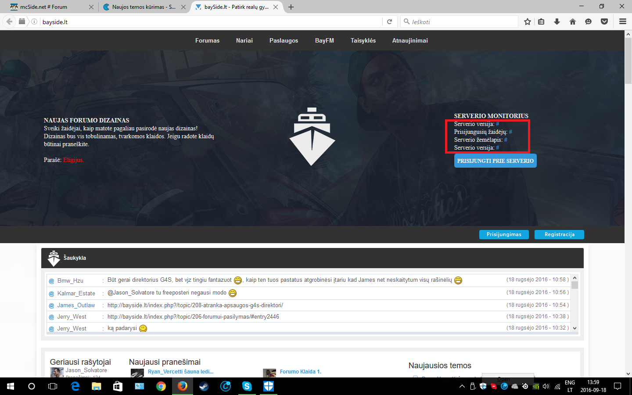
Task: Open the 208-atranka-apsaugos-g4s-direktori topic link
Action: click(x=195, y=305)
